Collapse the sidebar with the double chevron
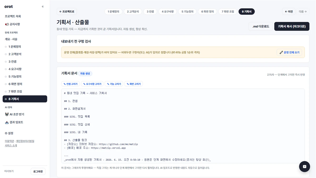The image size is (316, 178). click(x=43, y=7)
